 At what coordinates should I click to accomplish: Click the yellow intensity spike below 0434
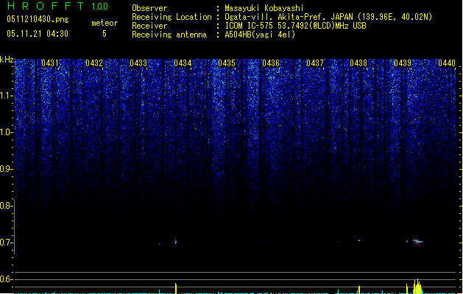click(x=176, y=288)
